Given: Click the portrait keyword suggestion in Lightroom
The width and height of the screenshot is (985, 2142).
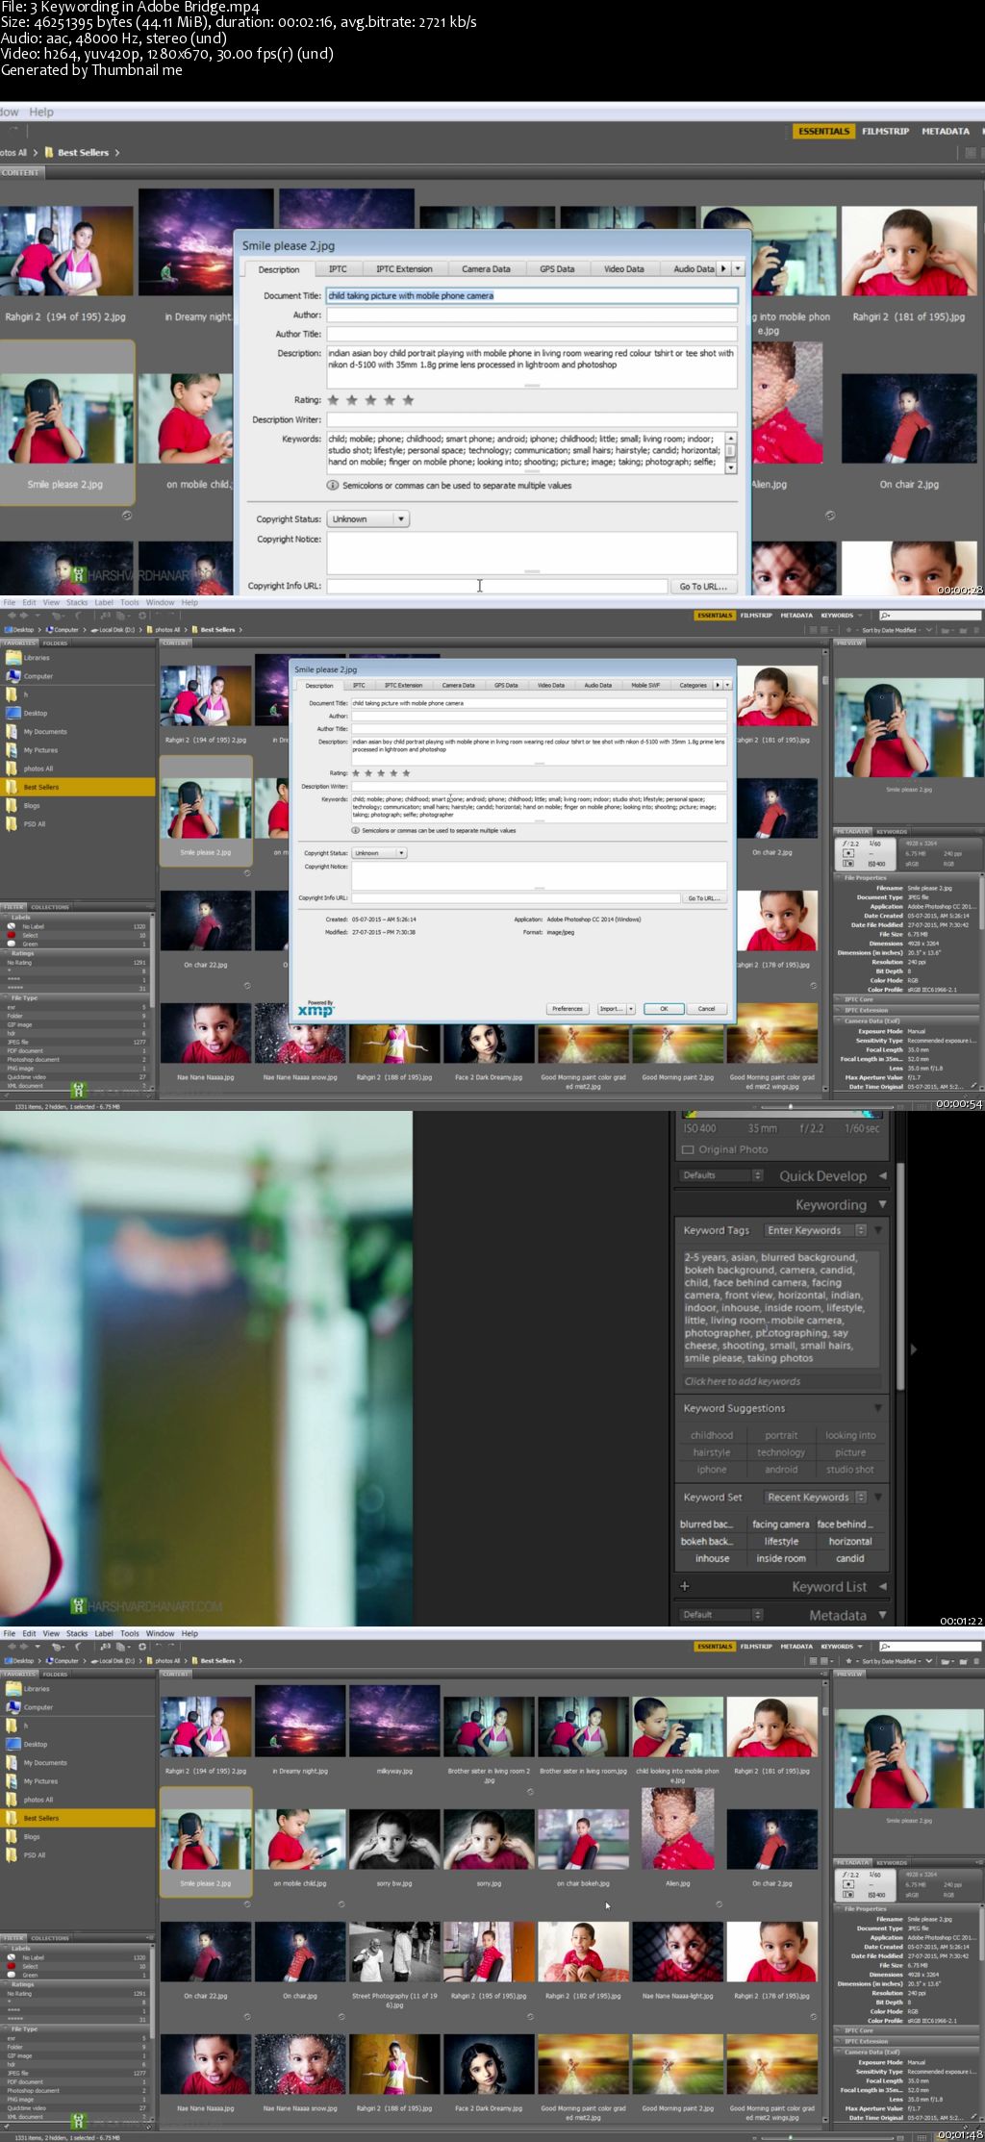Looking at the screenshot, I should [x=781, y=1435].
